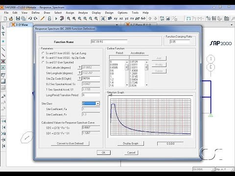Click the Redo toolbar icon
The width and height of the screenshot is (235, 176).
click(35, 19)
